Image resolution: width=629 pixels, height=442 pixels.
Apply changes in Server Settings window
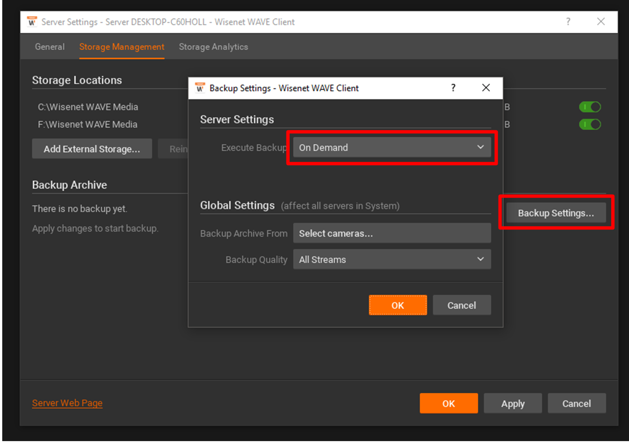pyautogui.click(x=513, y=403)
